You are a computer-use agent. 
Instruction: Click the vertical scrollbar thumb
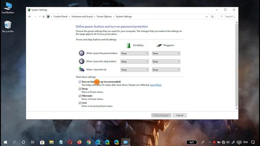(x=236, y=65)
